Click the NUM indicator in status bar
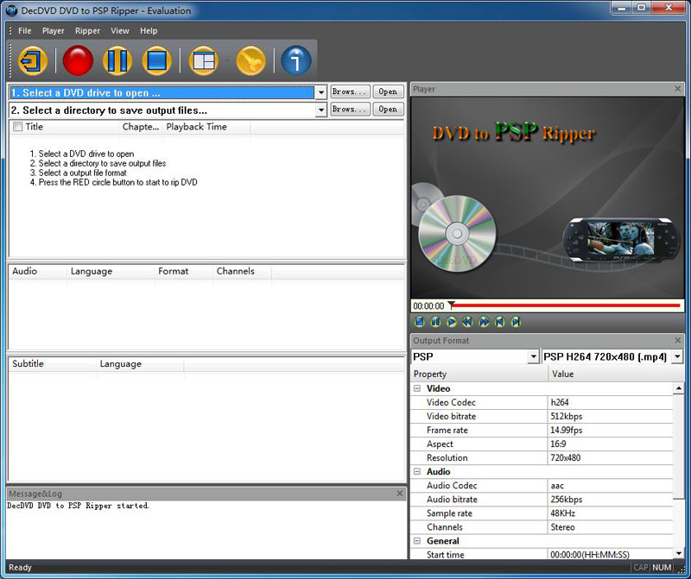 pyautogui.click(x=662, y=568)
